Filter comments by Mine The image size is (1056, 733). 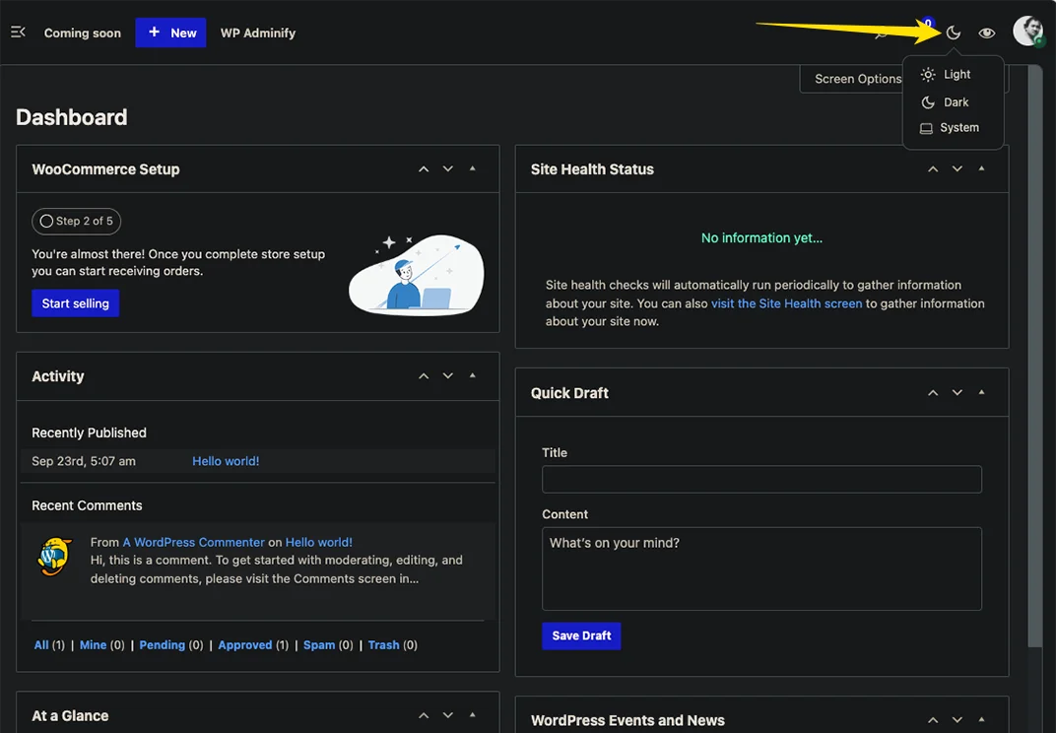pos(93,644)
